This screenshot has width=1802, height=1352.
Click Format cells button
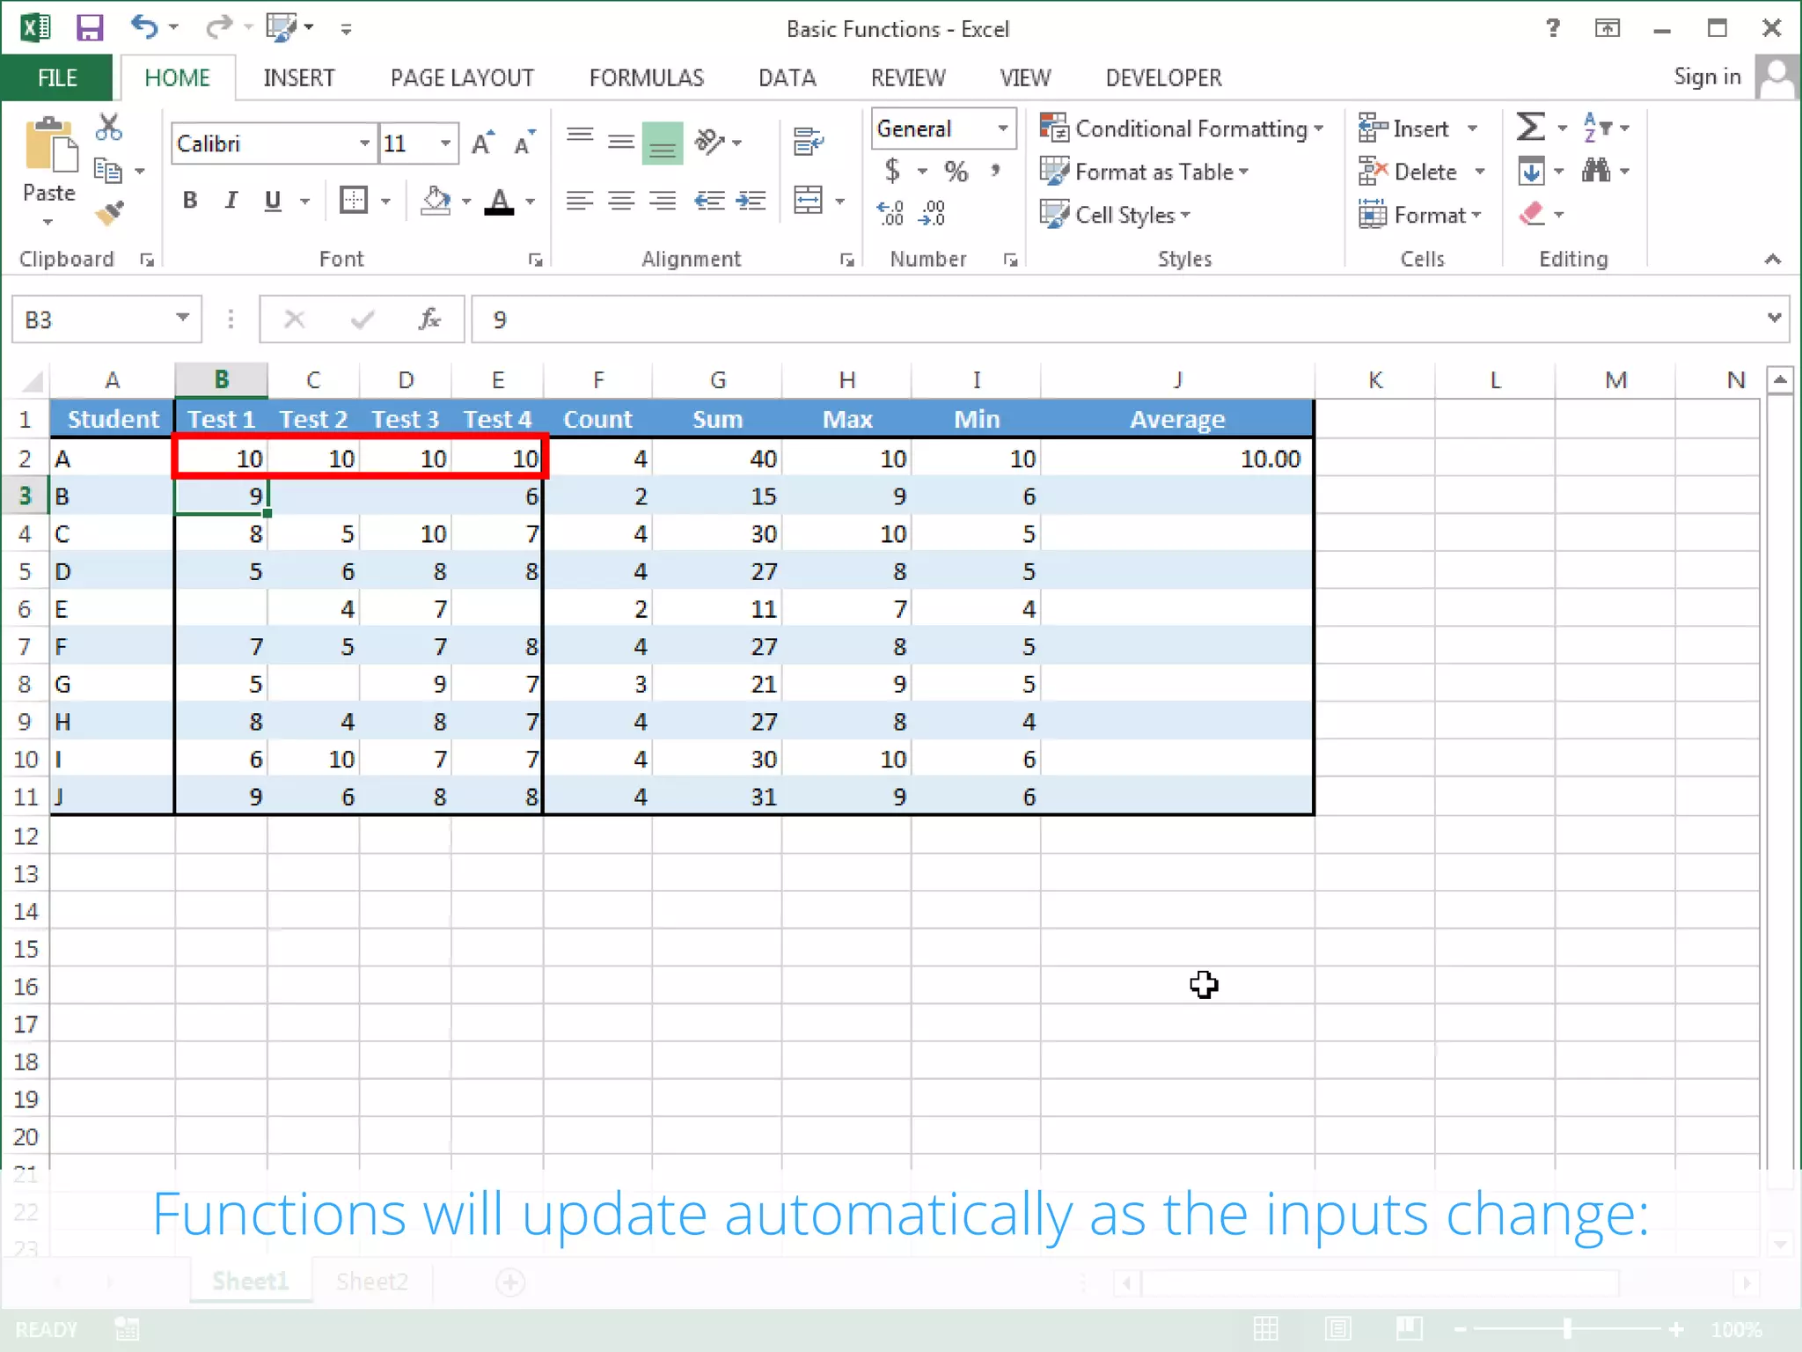point(1420,215)
